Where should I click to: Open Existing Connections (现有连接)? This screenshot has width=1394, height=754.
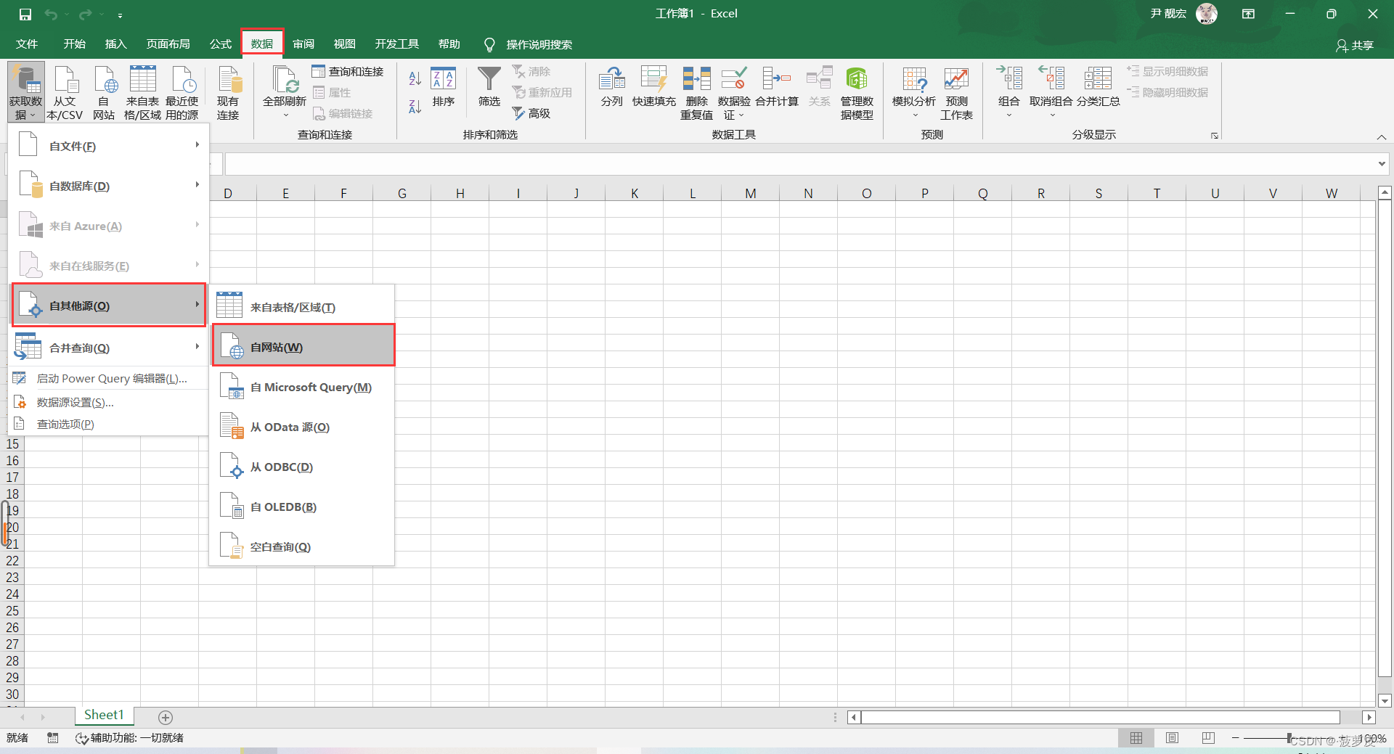click(228, 91)
